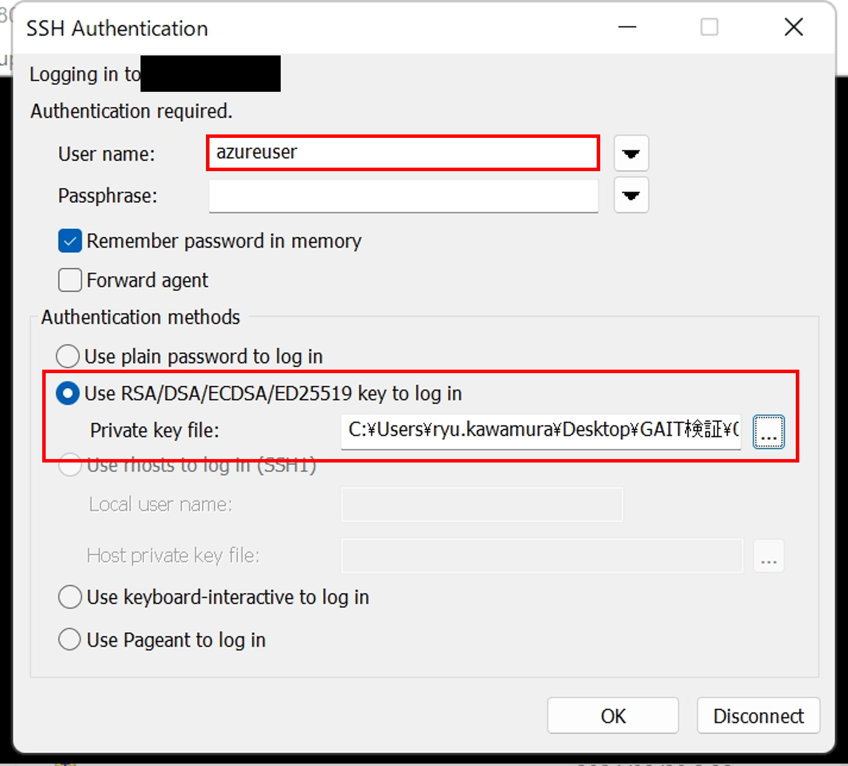Enable the Forward agent checkbox
Viewport: 848px width, 766px height.
70,280
